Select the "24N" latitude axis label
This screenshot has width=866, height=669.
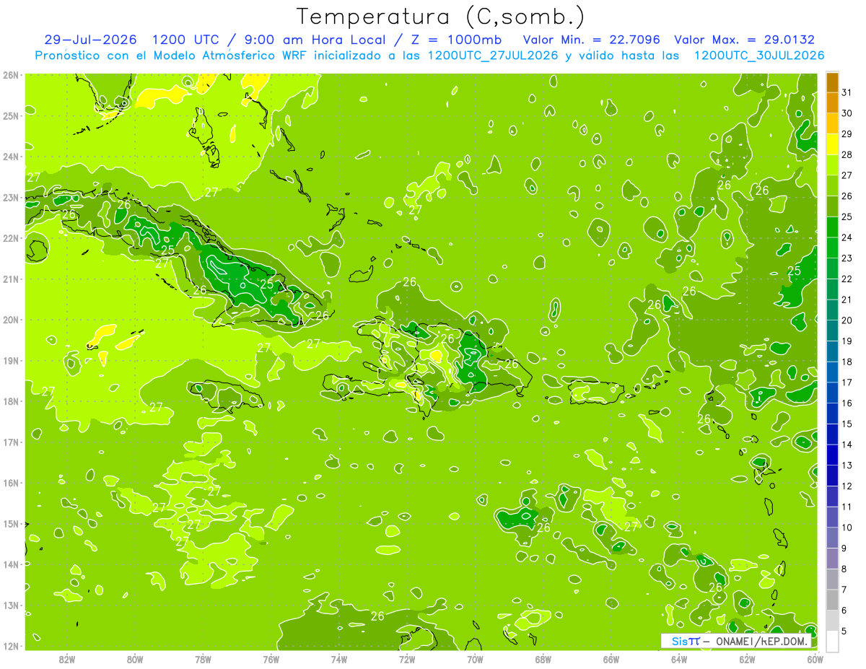click(x=11, y=157)
